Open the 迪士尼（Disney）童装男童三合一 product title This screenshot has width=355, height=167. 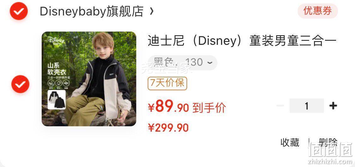pos(242,41)
